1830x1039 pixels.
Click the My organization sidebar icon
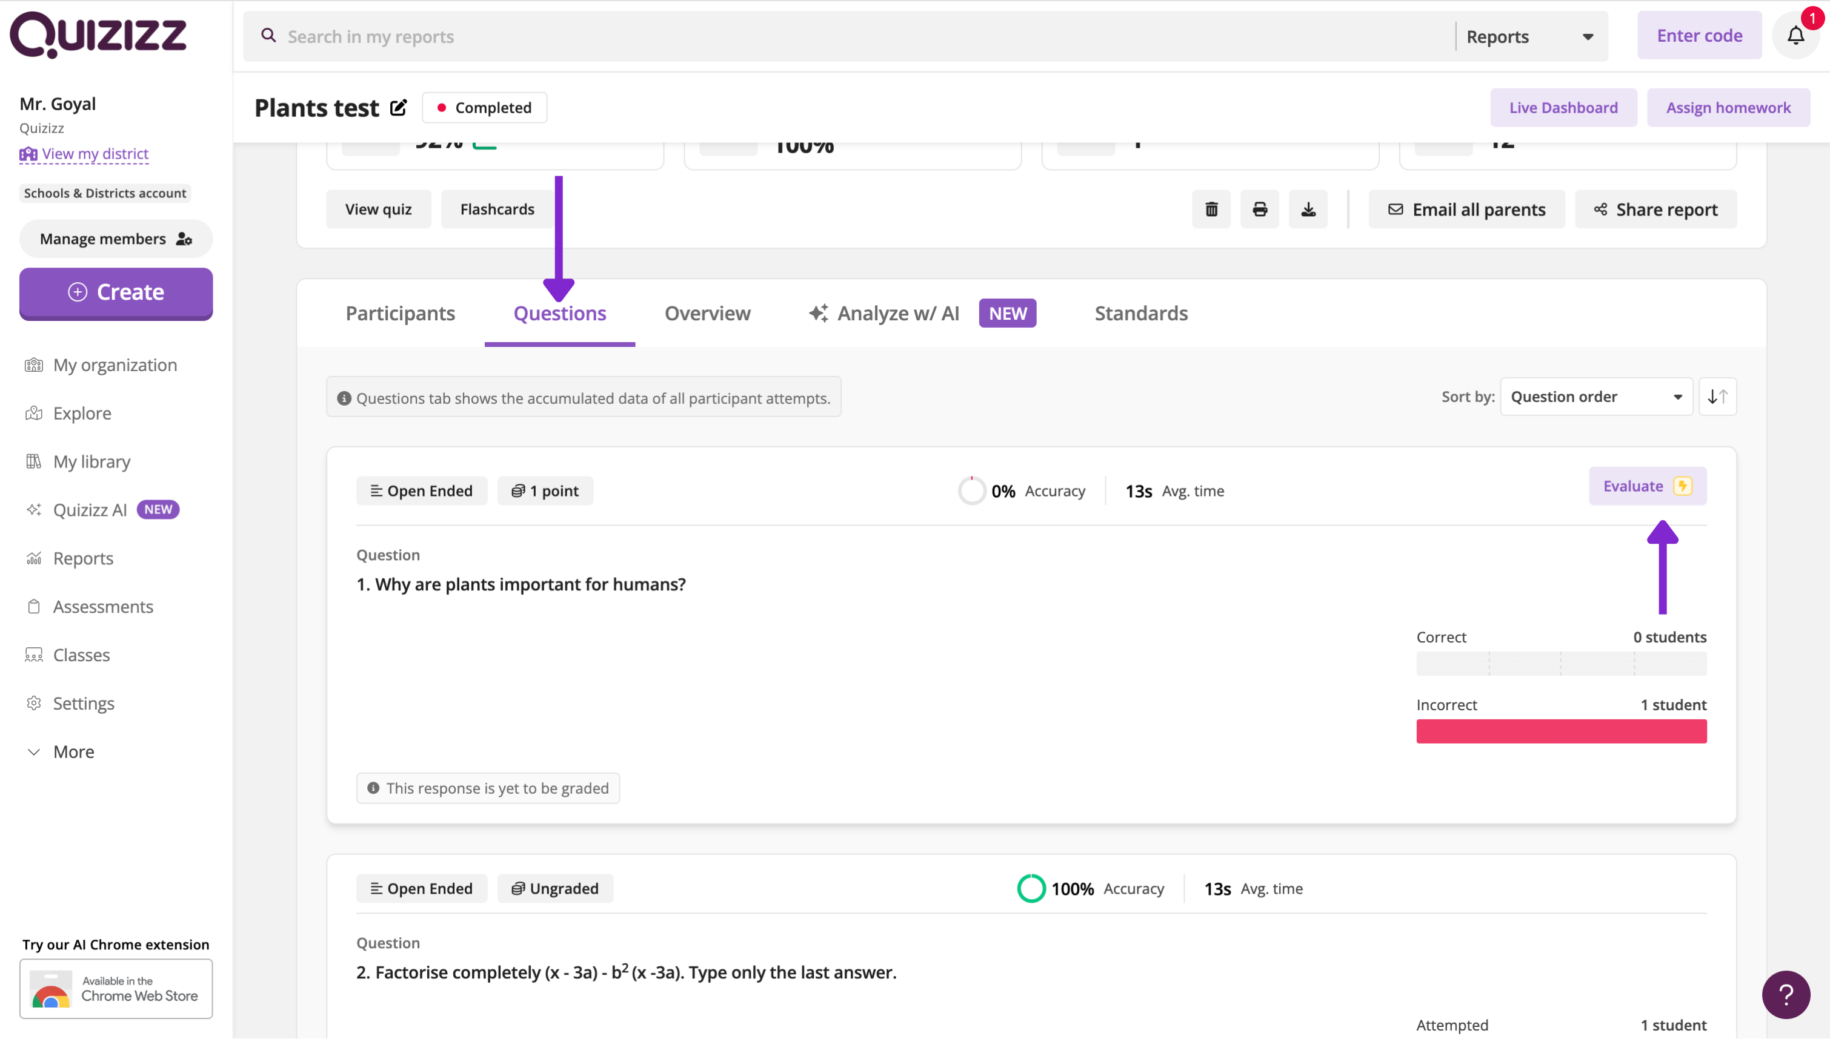click(33, 365)
